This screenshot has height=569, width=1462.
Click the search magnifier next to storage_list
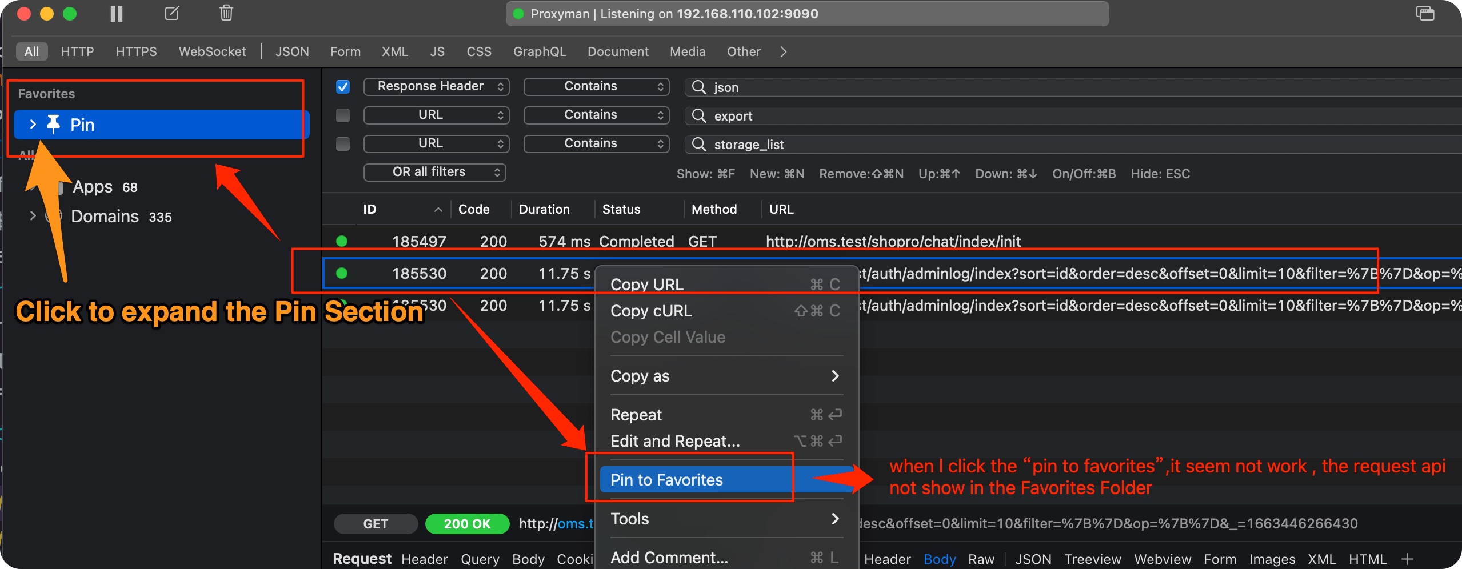pos(699,144)
